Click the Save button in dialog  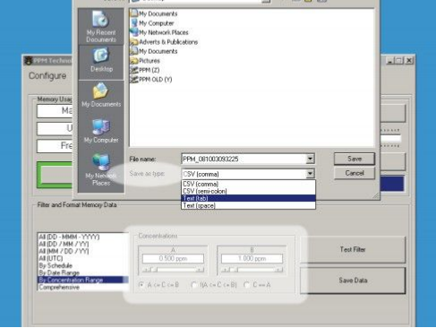point(355,159)
